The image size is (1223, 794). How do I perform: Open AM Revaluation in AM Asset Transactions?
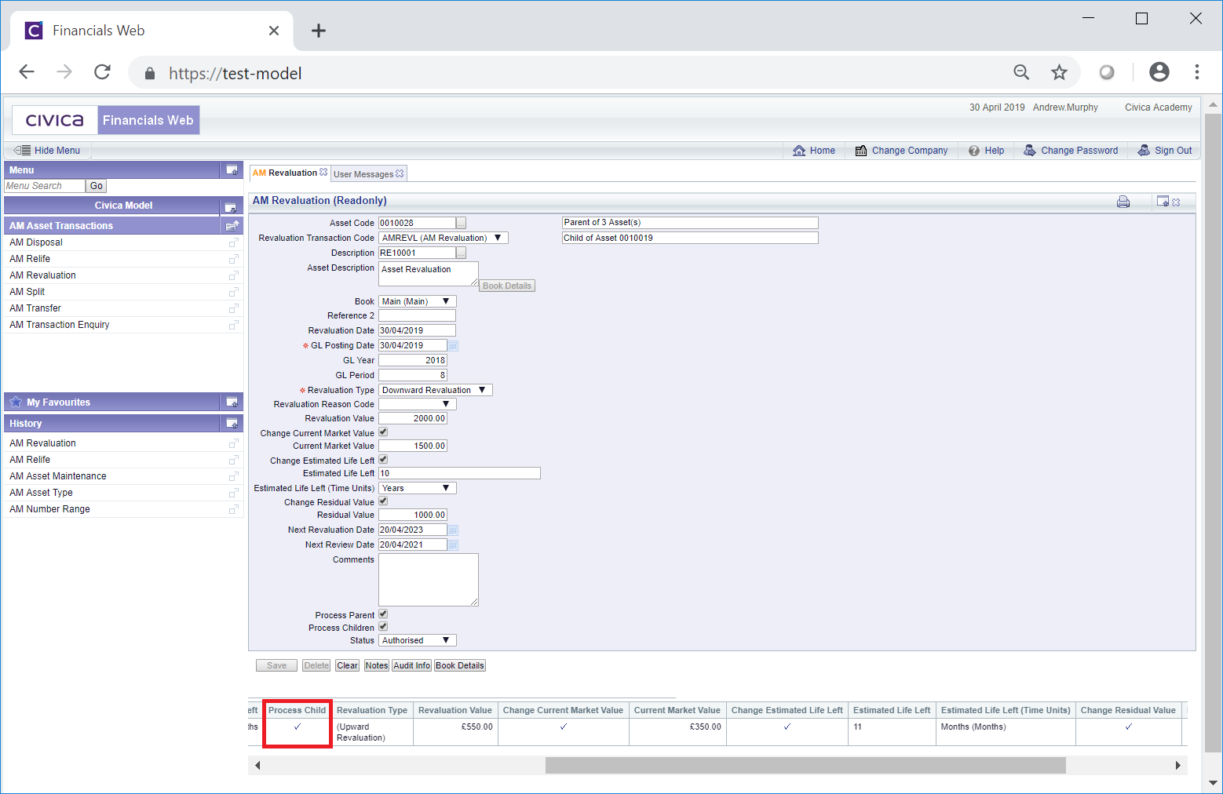(x=42, y=275)
